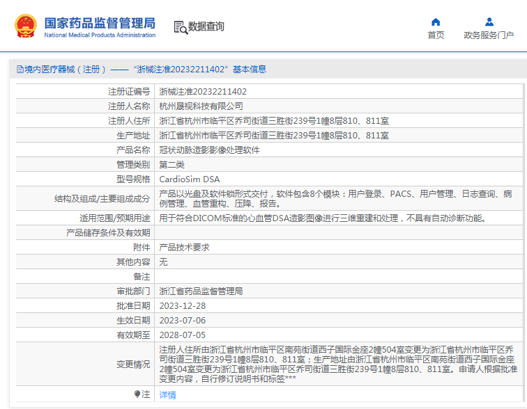
Task: Click 产品名称 row label
Action: 133,150
